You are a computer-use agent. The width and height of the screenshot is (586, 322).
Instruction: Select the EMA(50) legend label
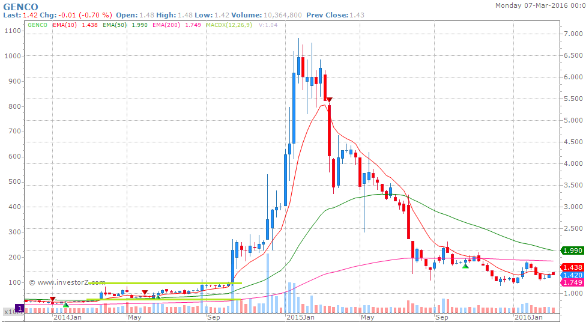click(x=115, y=25)
